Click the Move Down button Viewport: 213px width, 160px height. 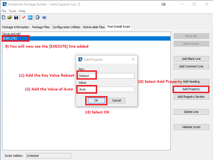click(191, 44)
